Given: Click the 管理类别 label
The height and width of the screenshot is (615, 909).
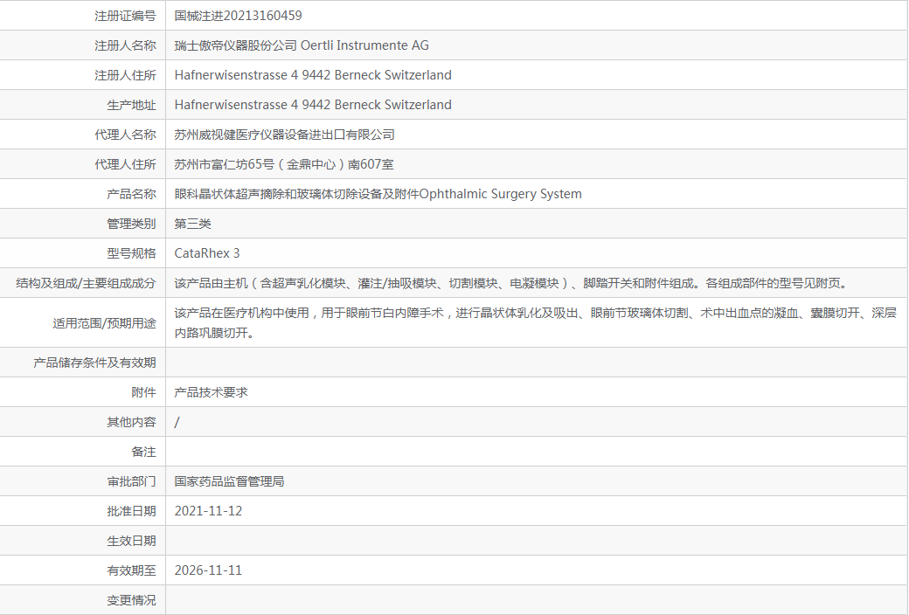Looking at the screenshot, I should point(132,224).
